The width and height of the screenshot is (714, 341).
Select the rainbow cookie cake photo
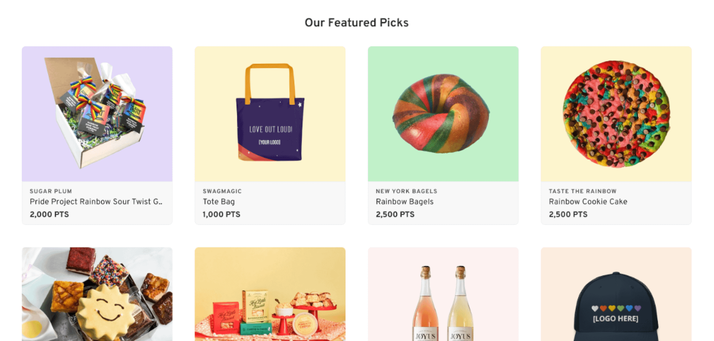tap(616, 114)
